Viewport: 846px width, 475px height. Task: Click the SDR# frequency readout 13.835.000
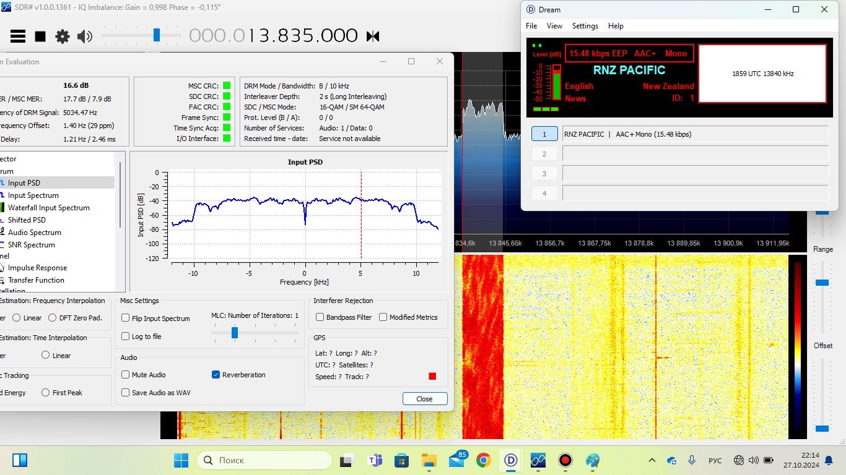[273, 36]
